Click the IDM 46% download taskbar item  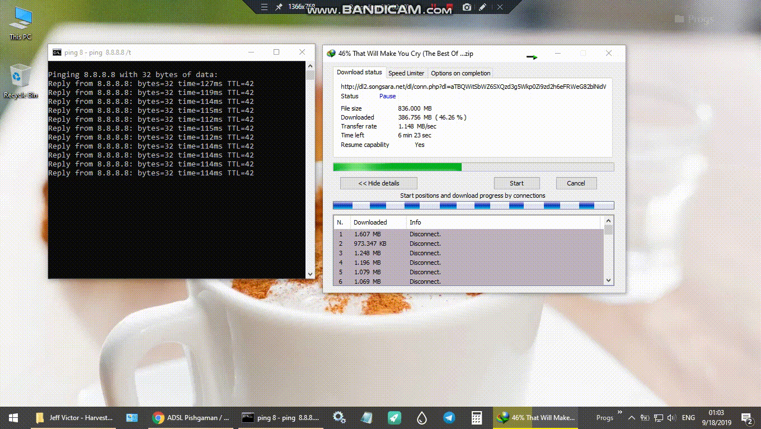(x=536, y=417)
